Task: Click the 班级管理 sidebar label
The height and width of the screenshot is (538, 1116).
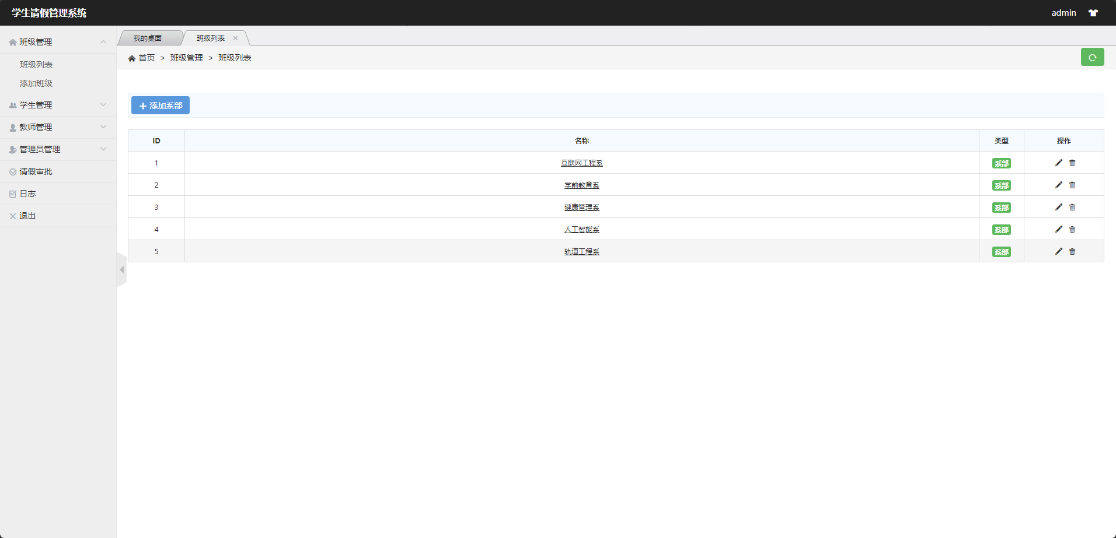Action: 36,42
